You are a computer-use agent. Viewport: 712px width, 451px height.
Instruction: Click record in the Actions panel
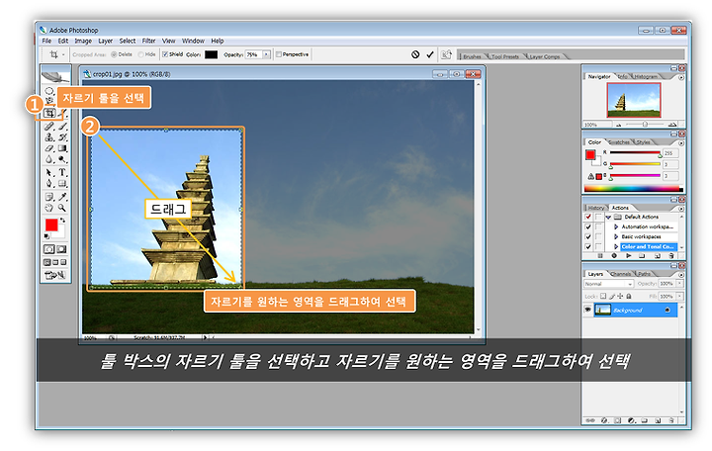pos(614,256)
